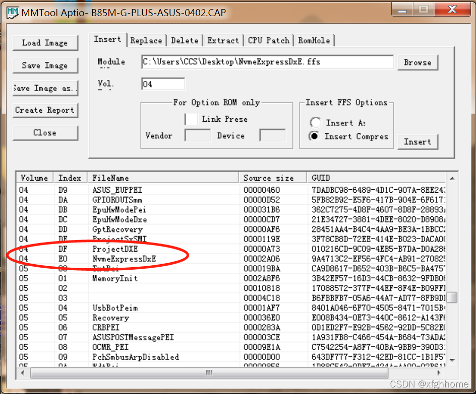The image size is (476, 394).
Task: Click the down arrow of vertical scrollbar
Action: pos(452,360)
